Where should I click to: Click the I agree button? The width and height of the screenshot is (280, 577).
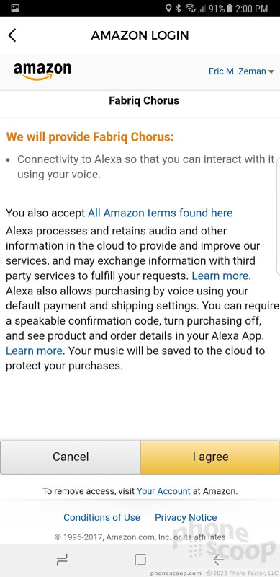click(211, 457)
